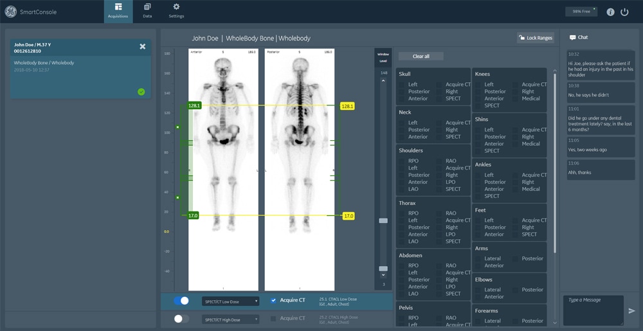This screenshot has height=331, width=643.
Task: Click the Clear all button
Action: [x=421, y=57]
